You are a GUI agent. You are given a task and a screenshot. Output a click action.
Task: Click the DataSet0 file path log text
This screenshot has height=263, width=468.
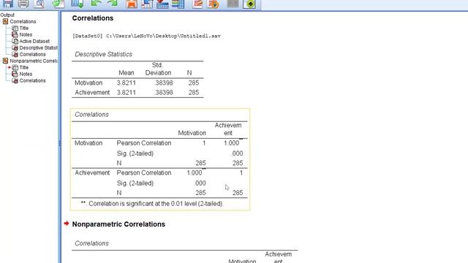pos(146,36)
